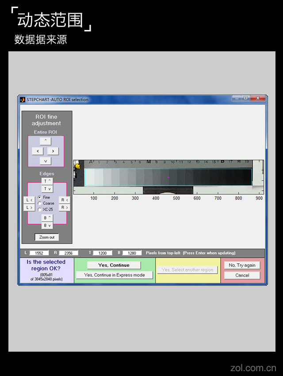283x376 pixels.
Task: Click Yes, Continue button
Action: click(114, 265)
